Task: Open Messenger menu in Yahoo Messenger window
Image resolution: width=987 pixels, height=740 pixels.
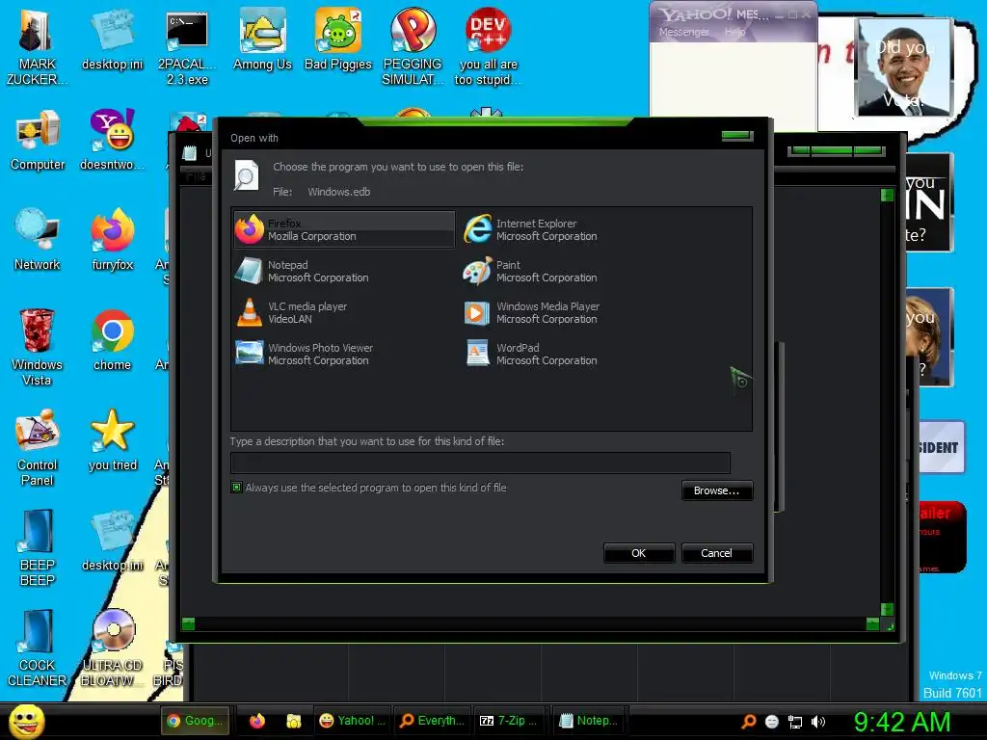Action: tap(683, 32)
